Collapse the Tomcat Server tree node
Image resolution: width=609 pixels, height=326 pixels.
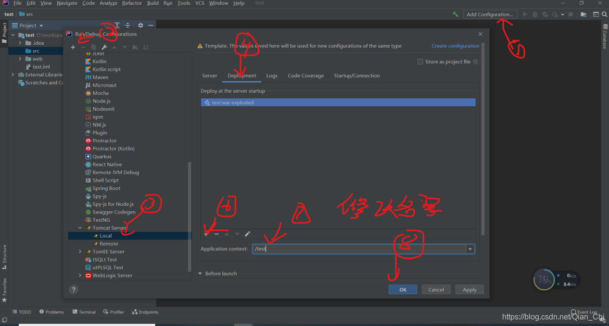80,228
